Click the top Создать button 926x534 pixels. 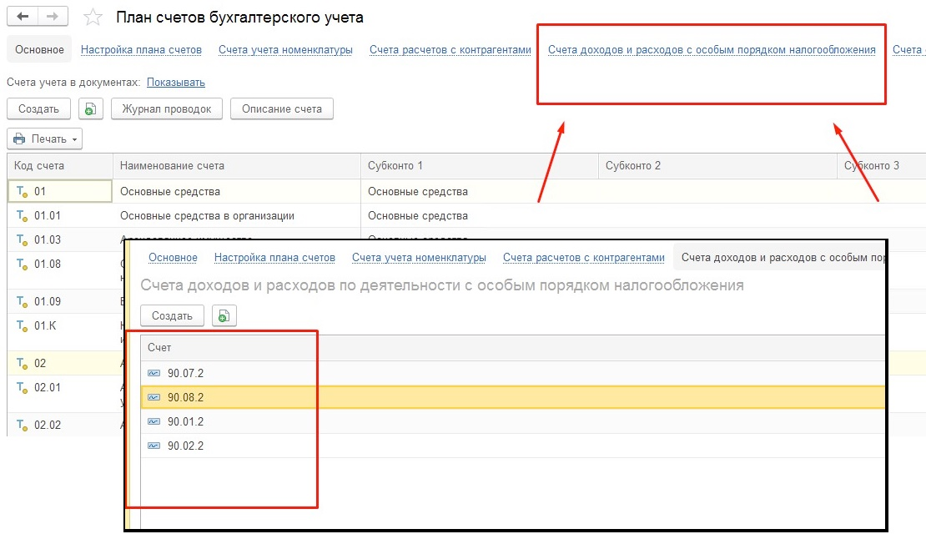tap(38, 108)
